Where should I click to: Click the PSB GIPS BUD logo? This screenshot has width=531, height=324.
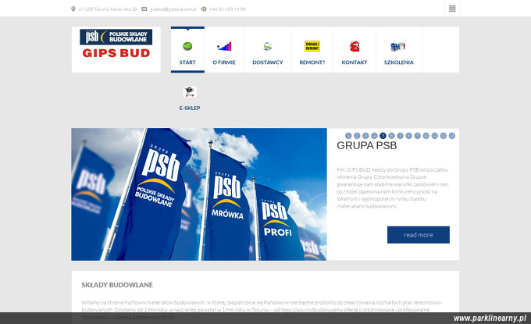(x=116, y=44)
